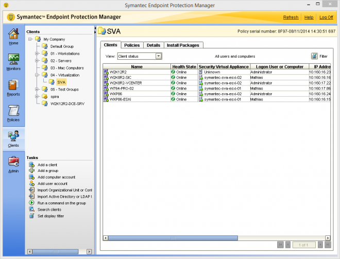The width and height of the screenshot is (340, 259).
Task: Switch to the Policies tab
Action: pos(132,45)
